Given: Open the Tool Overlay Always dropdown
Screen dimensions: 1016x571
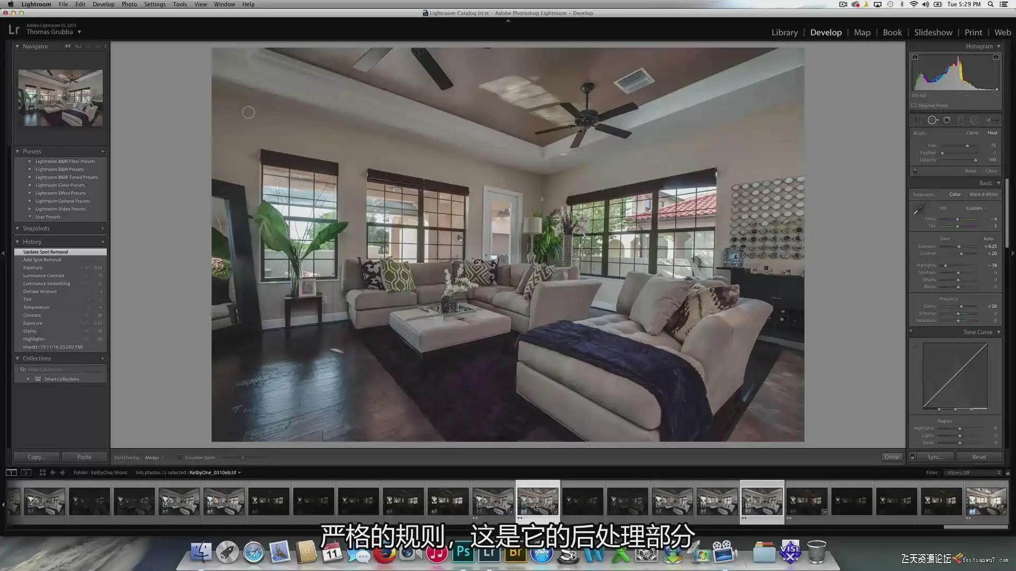Looking at the screenshot, I should point(155,458).
